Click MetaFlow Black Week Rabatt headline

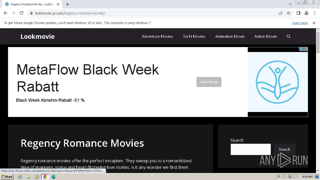click(87, 78)
